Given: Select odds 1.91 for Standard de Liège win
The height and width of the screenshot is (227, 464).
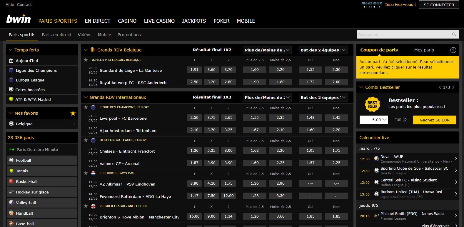Looking at the screenshot, I should pos(194,70).
